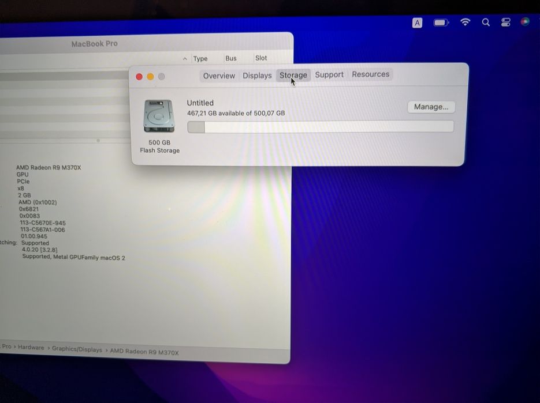Click Hardware in the path bar
540x403 pixels.
pyautogui.click(x=31, y=347)
